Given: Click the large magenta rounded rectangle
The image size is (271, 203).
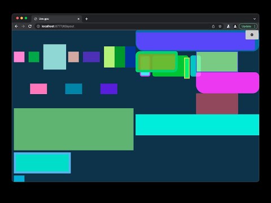Looking at the screenshot, I should tap(228, 83).
